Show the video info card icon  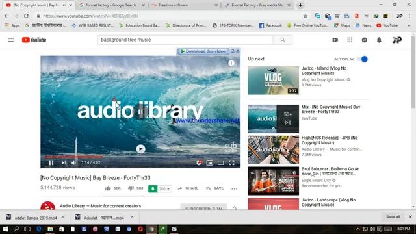[231, 63]
